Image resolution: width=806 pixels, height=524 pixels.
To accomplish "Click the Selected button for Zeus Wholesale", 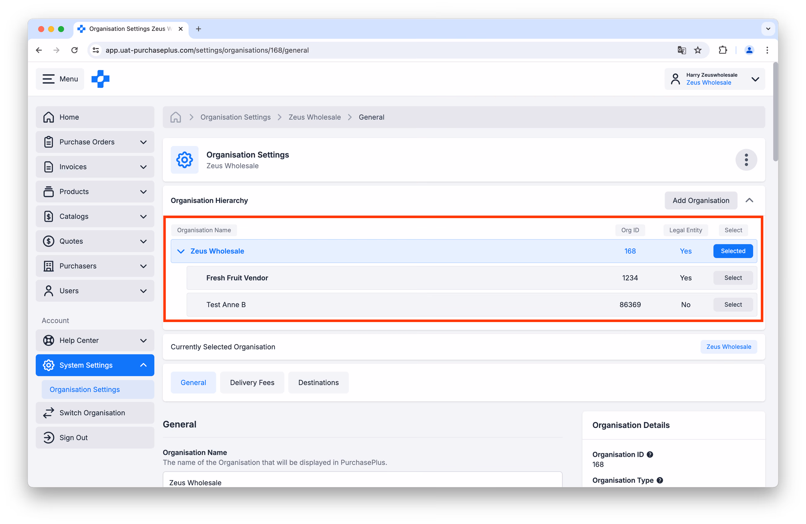I will (x=733, y=251).
